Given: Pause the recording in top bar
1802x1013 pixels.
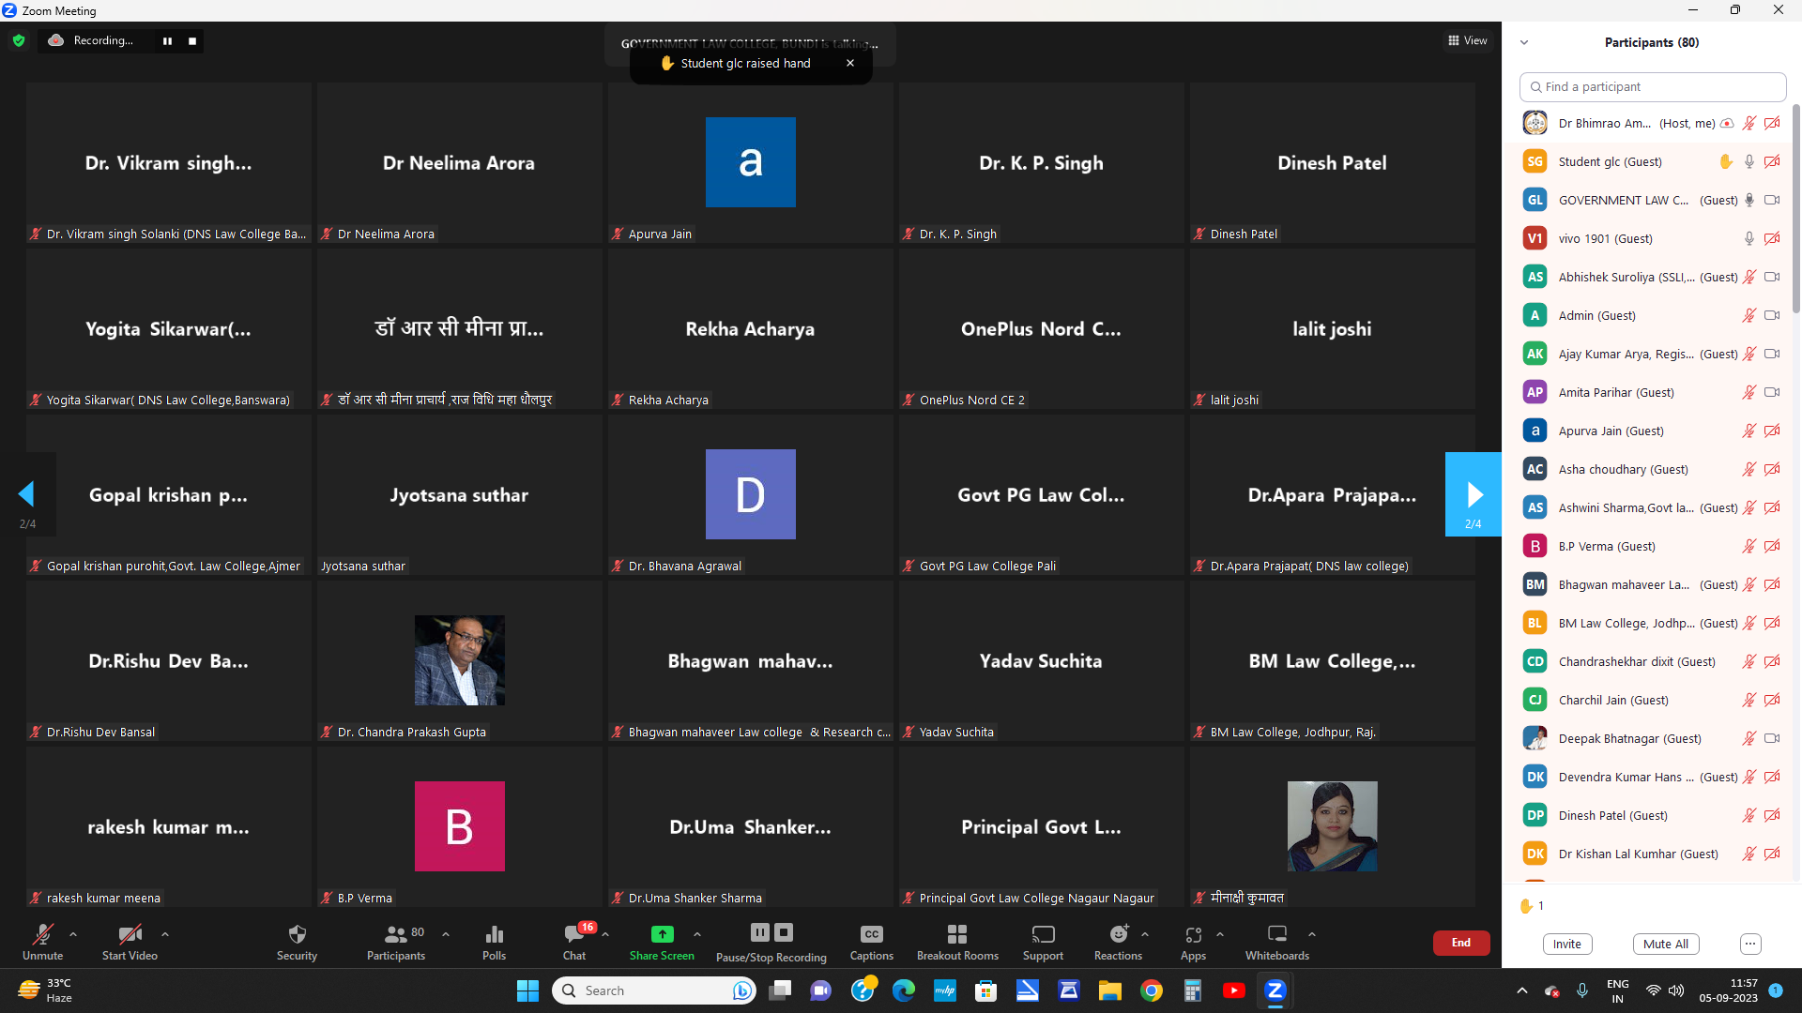Looking at the screenshot, I should (x=168, y=41).
